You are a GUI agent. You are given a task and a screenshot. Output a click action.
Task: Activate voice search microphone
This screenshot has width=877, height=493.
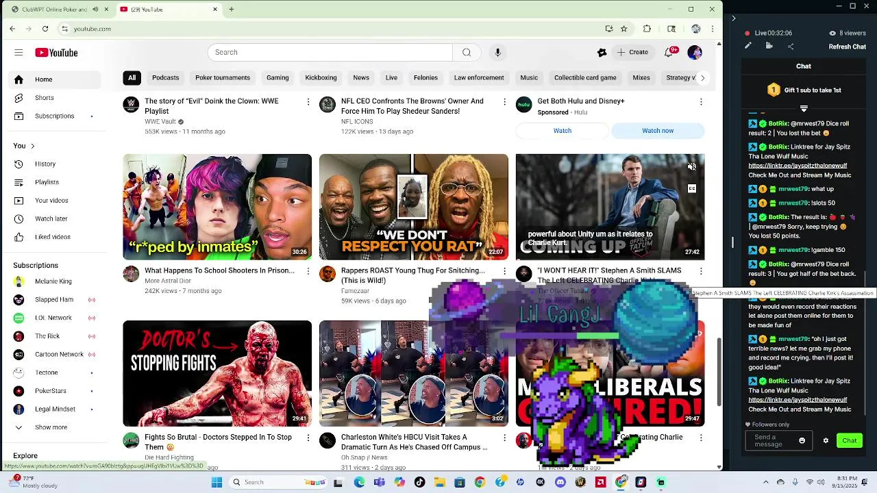(x=498, y=53)
